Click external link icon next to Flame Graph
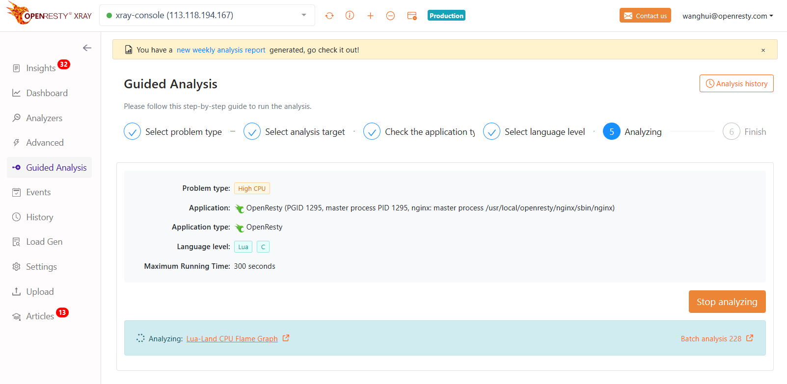Screen dimensions: 787x384 (x=286, y=338)
